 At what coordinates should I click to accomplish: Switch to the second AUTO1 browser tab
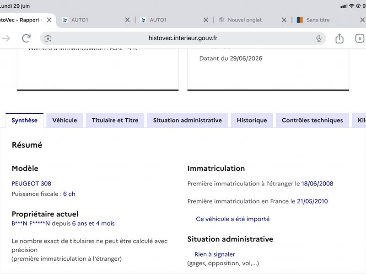[x=174, y=20]
